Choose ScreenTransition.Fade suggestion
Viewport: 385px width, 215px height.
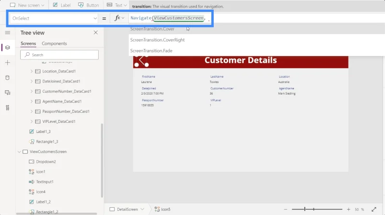click(x=257, y=51)
